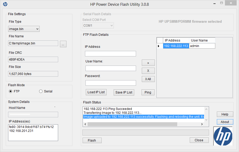Open the File Type dropdown showing image.bin
The width and height of the screenshot is (239, 152).
24,29
